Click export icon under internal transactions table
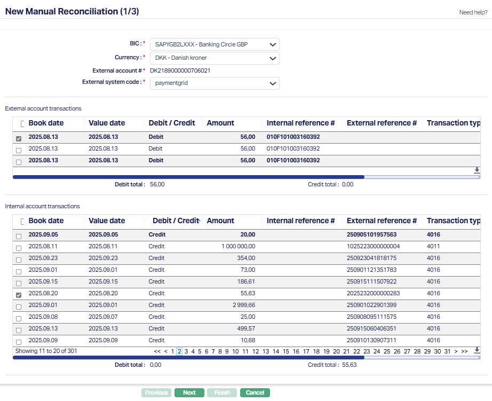The height and width of the screenshot is (401, 492). pyautogui.click(x=477, y=350)
